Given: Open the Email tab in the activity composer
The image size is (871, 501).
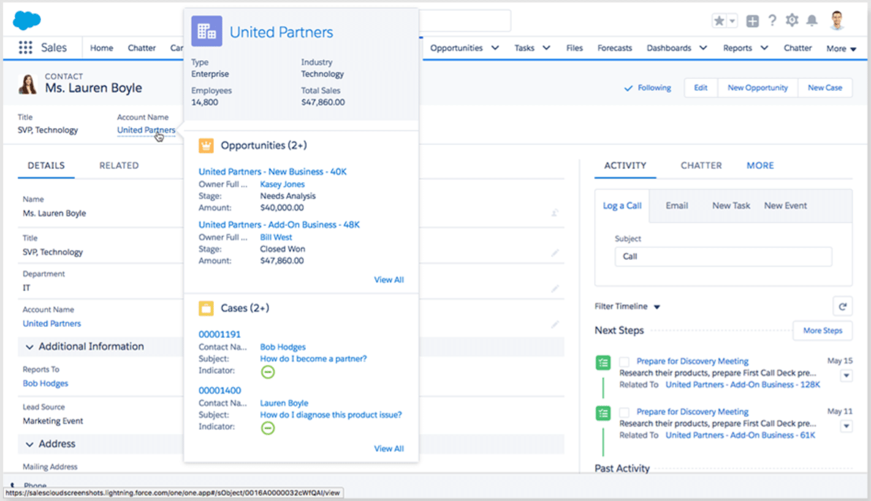Looking at the screenshot, I should pos(676,206).
